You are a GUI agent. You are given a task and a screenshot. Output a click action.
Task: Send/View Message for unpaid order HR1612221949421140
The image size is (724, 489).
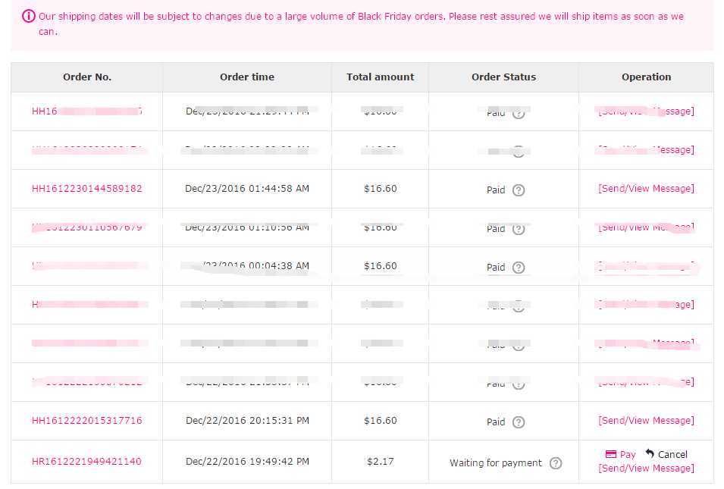(646, 469)
